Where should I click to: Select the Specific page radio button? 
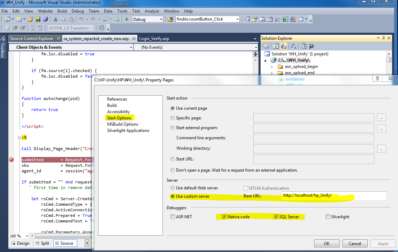click(173, 118)
